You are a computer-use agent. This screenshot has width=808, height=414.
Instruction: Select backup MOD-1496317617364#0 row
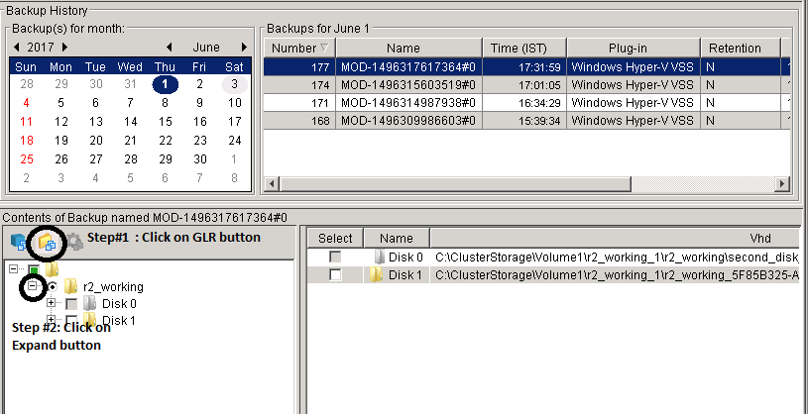[x=527, y=67]
